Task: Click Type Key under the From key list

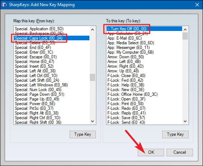Action: (x=83, y=134)
